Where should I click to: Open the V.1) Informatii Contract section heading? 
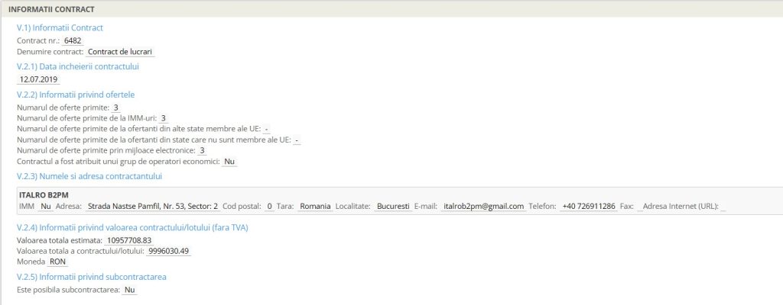tap(60, 27)
